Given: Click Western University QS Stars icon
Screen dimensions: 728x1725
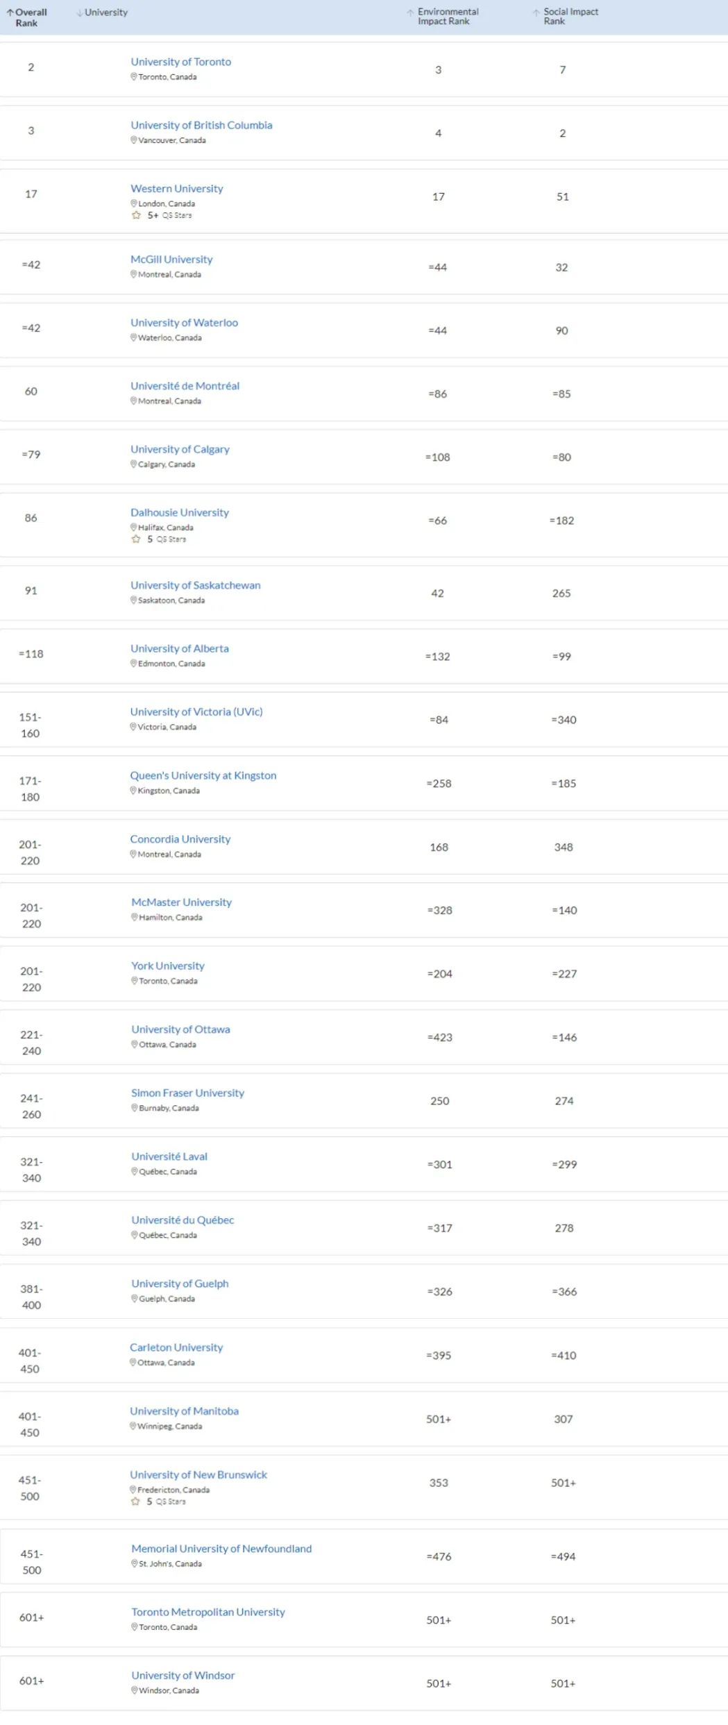Looking at the screenshot, I should tap(136, 215).
